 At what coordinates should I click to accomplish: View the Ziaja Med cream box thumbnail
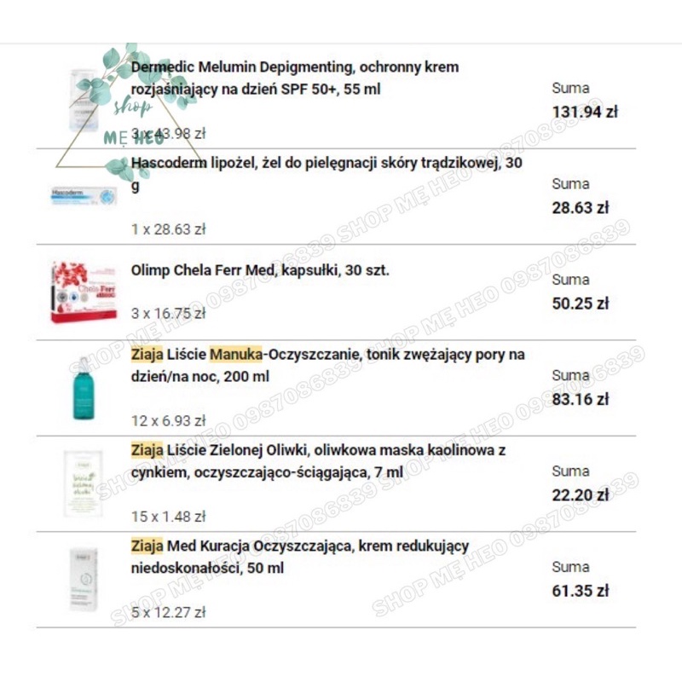pyautogui.click(x=83, y=580)
